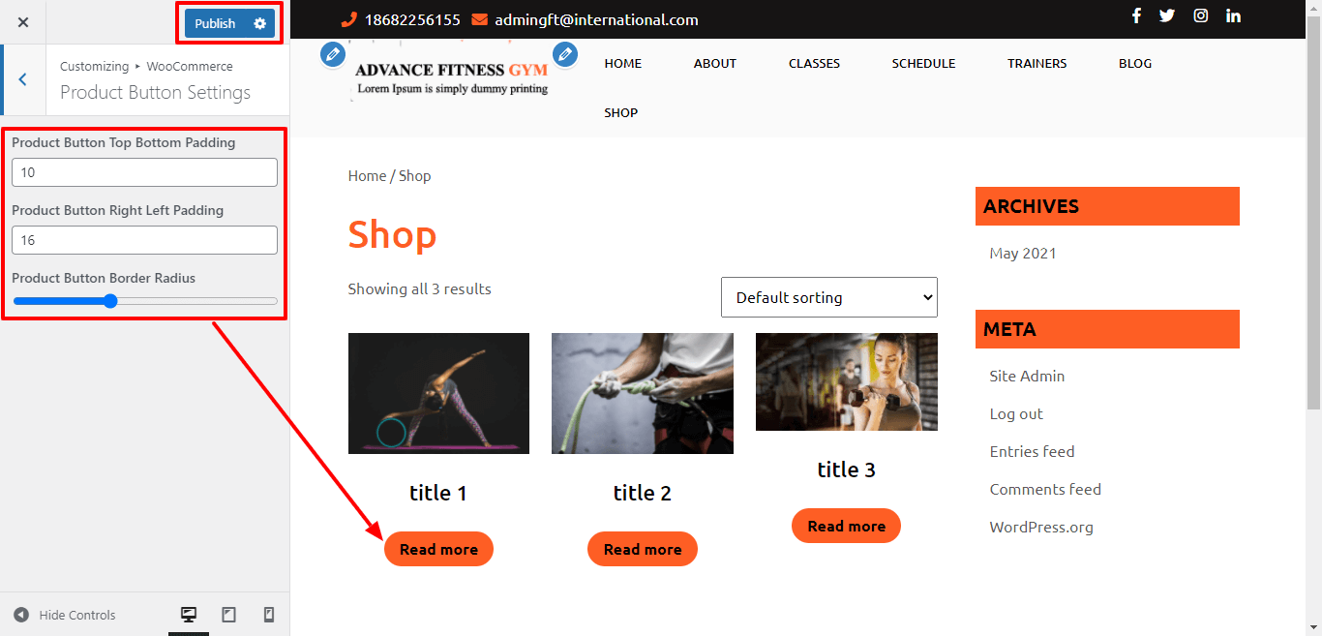Switch to desktop preview mode

point(189,615)
